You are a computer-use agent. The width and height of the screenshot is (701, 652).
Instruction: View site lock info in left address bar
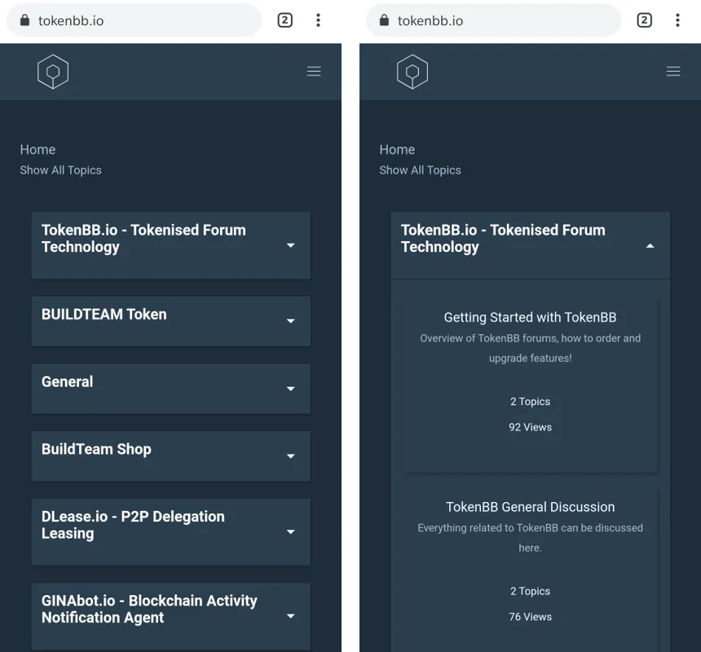click(x=25, y=20)
